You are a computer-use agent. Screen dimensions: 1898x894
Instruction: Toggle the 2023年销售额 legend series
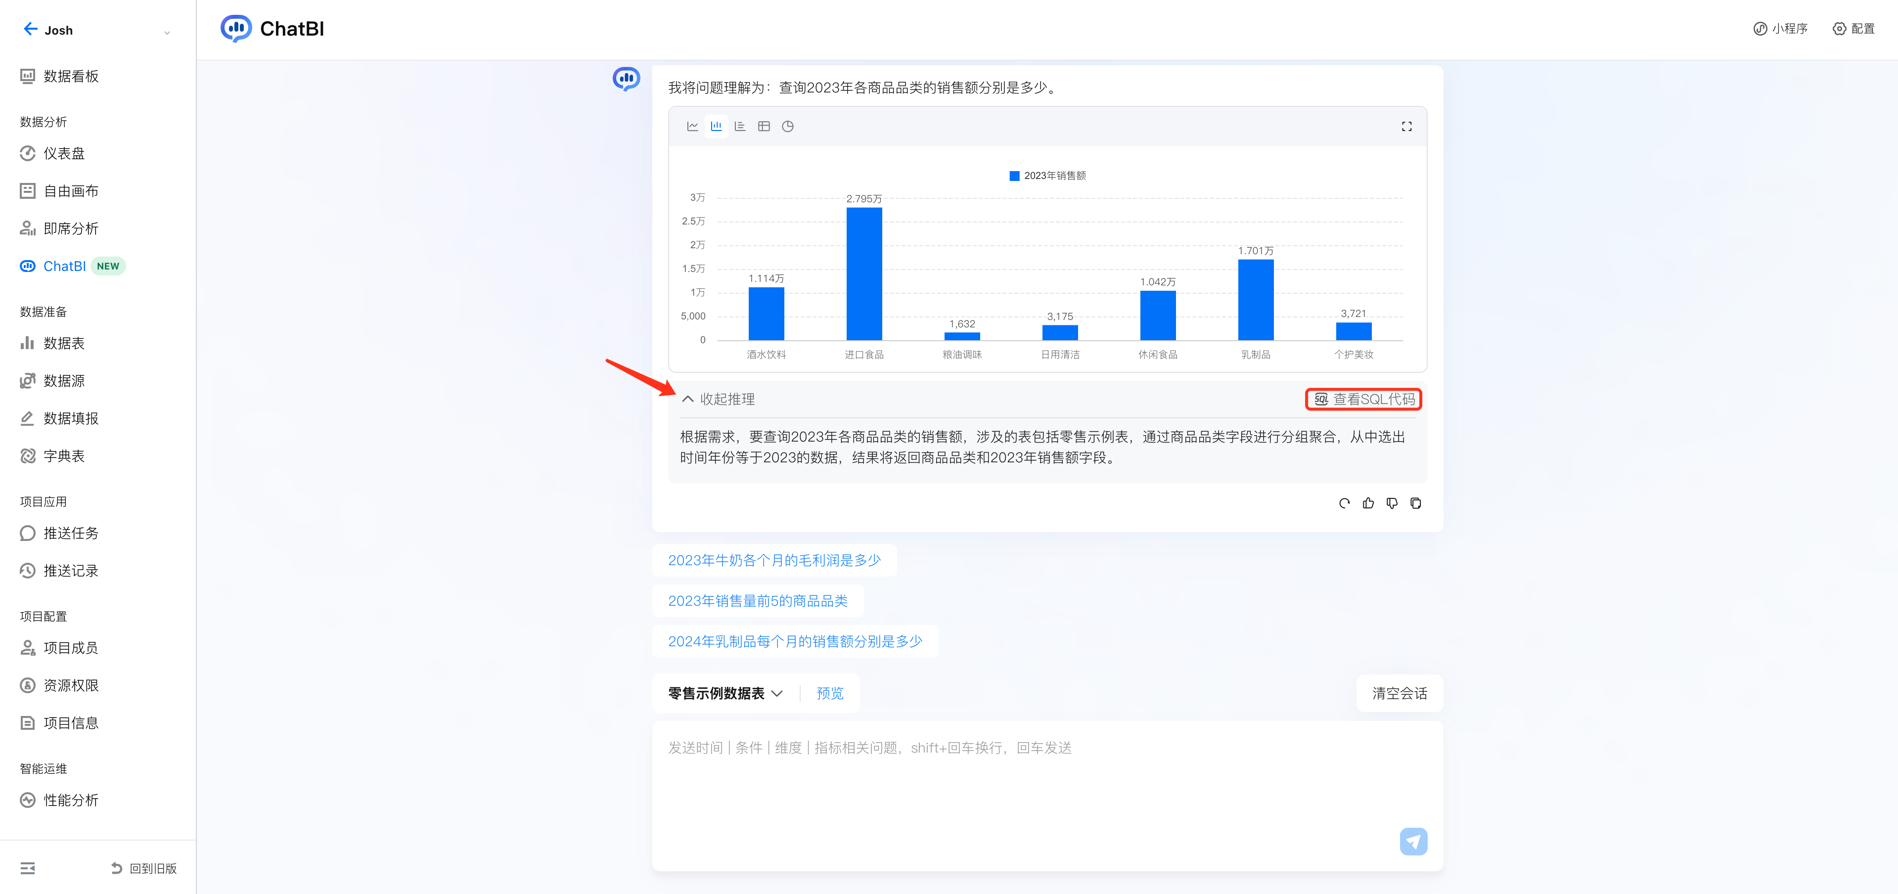point(1047,176)
